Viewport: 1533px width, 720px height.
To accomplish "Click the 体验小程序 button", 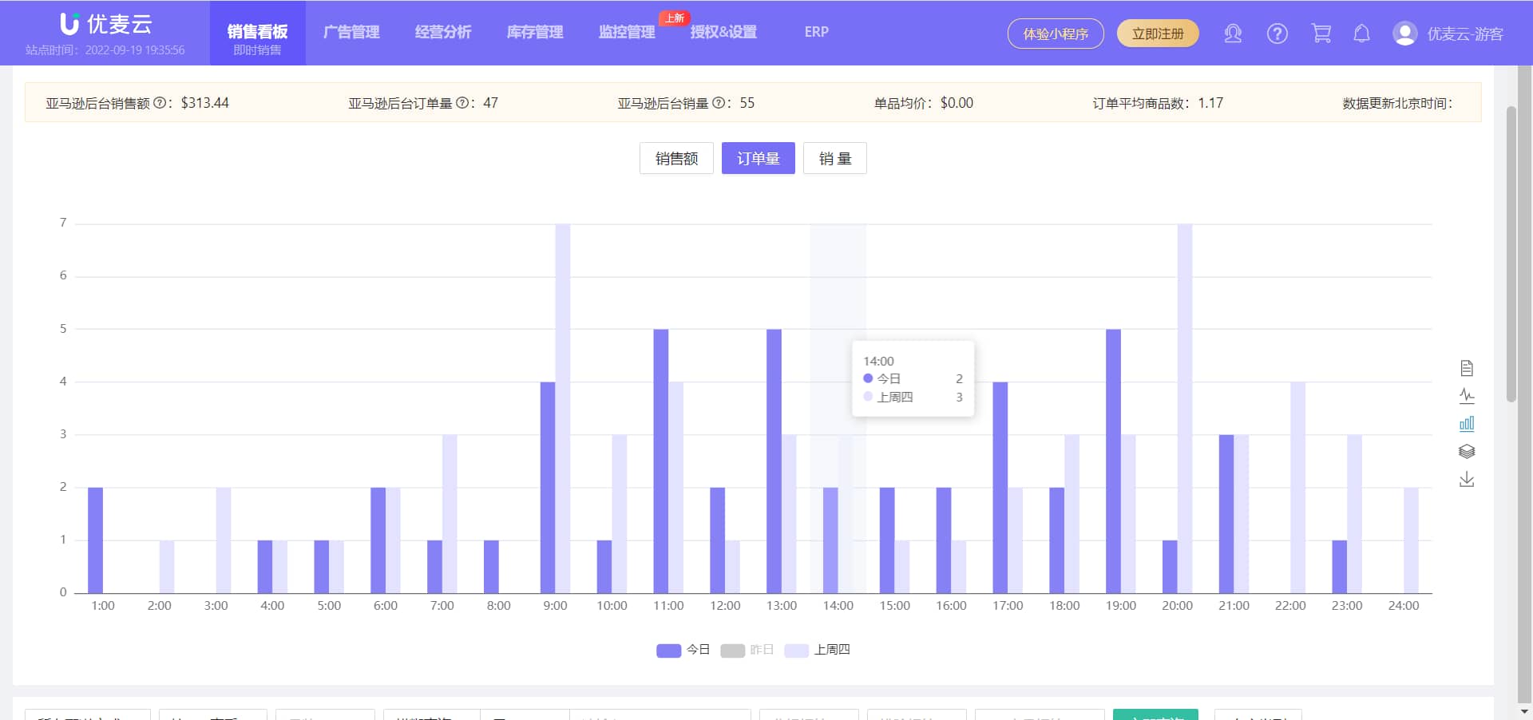I will [x=1056, y=34].
